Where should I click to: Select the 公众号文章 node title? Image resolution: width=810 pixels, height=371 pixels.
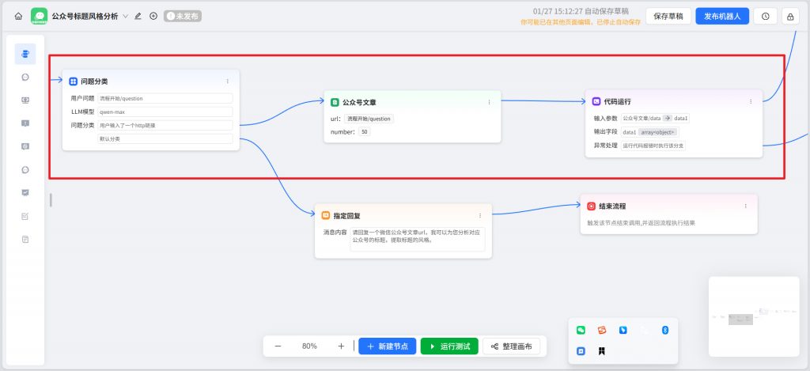(359, 102)
